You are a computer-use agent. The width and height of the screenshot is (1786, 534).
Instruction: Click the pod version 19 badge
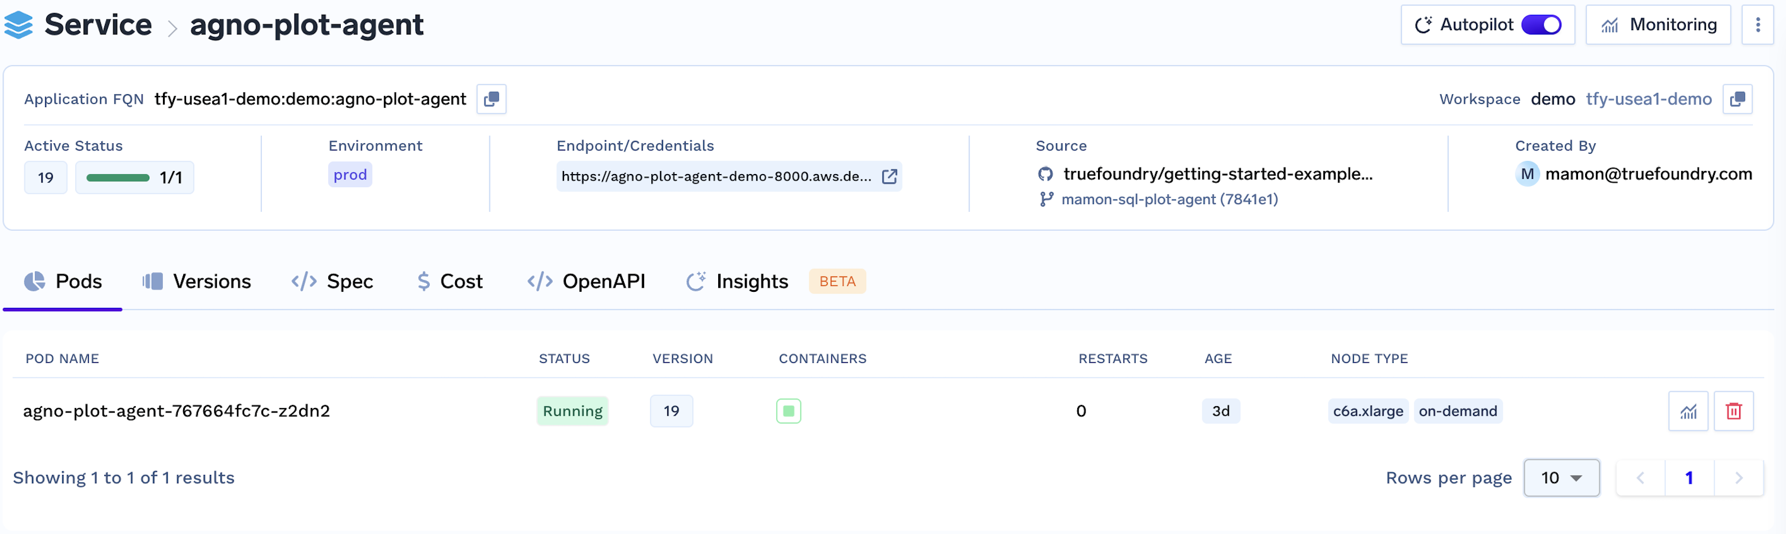(671, 411)
